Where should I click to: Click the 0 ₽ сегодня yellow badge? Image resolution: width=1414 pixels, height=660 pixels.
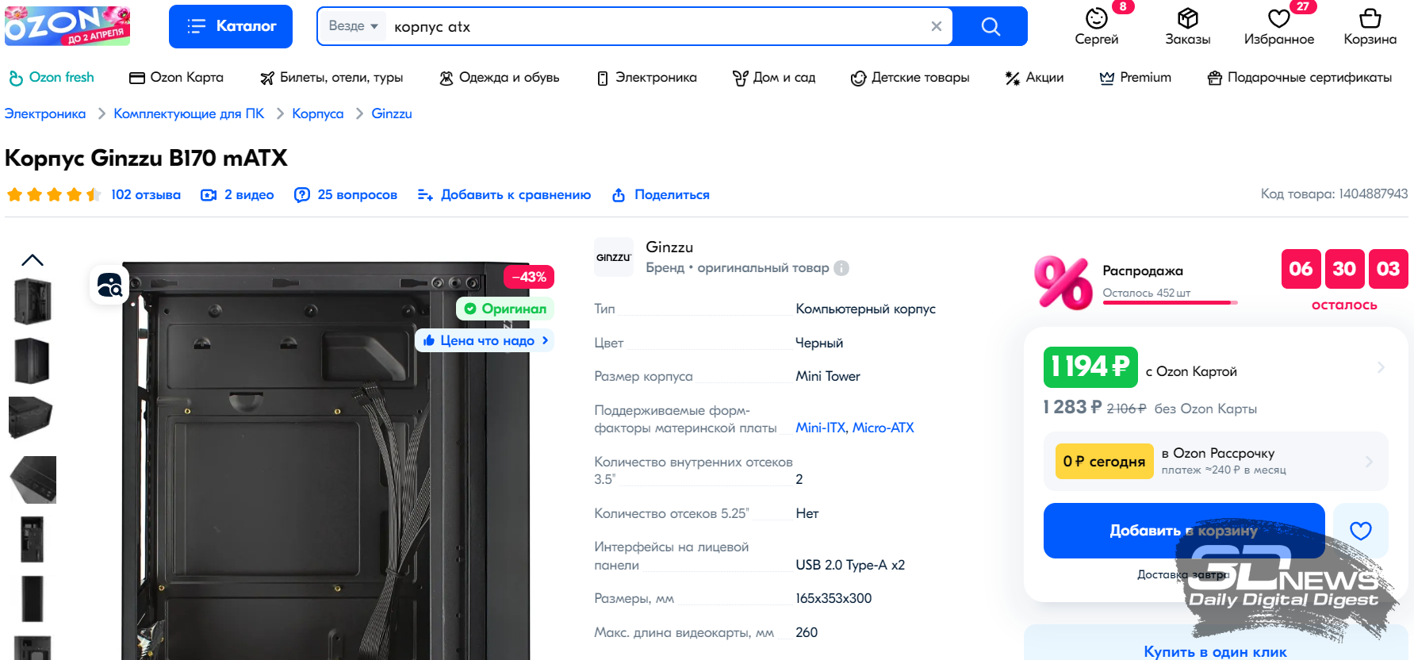pos(1104,462)
